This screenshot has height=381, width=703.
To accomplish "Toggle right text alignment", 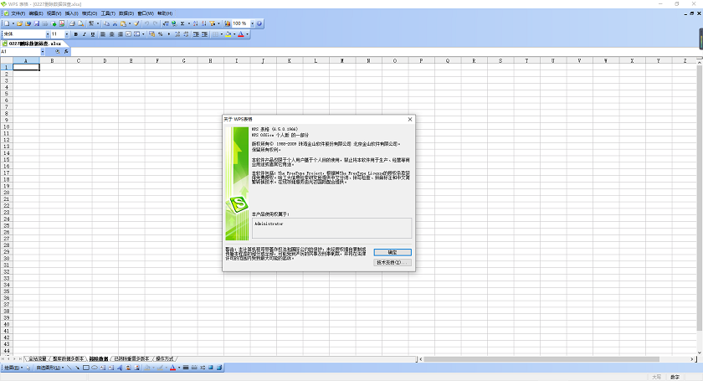I will point(121,34).
